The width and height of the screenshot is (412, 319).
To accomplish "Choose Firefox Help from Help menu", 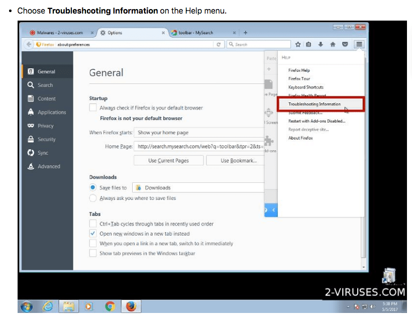I will (299, 70).
